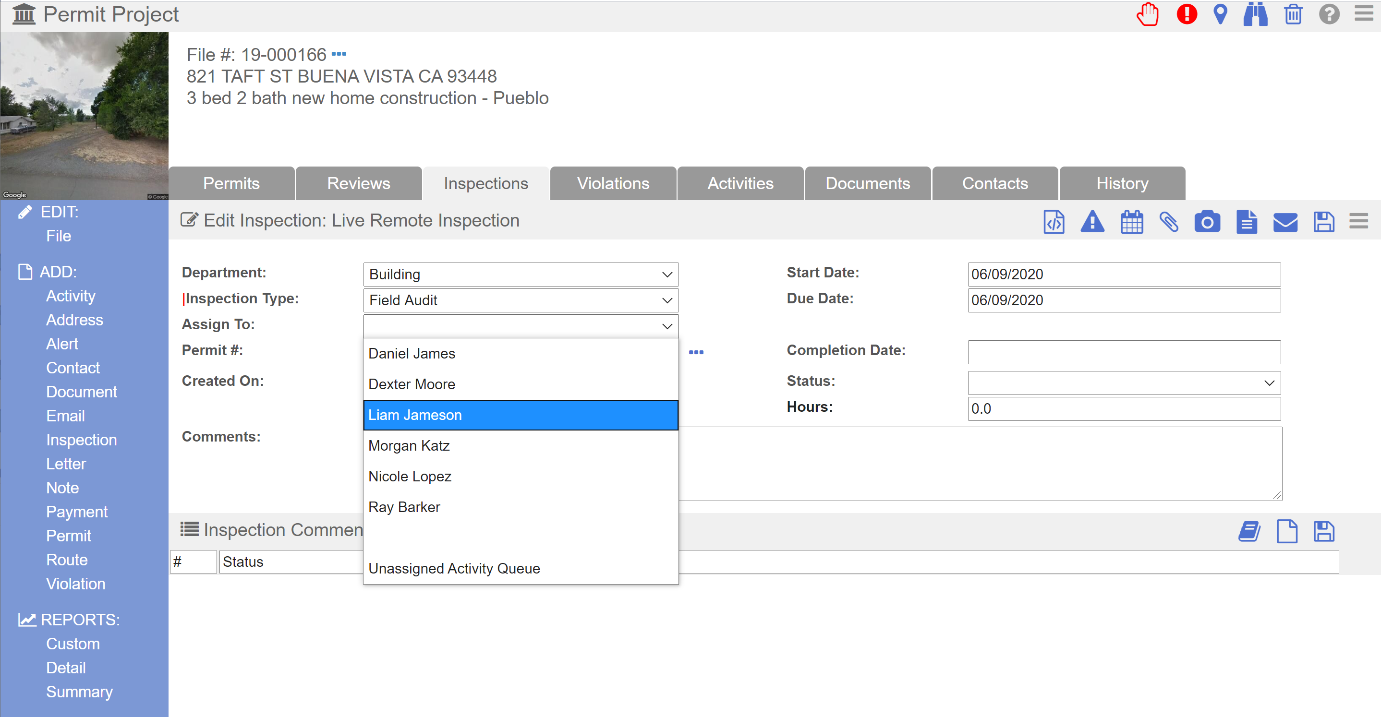The height and width of the screenshot is (717, 1381).
Task: Click the trash can icon
Action: (x=1293, y=14)
